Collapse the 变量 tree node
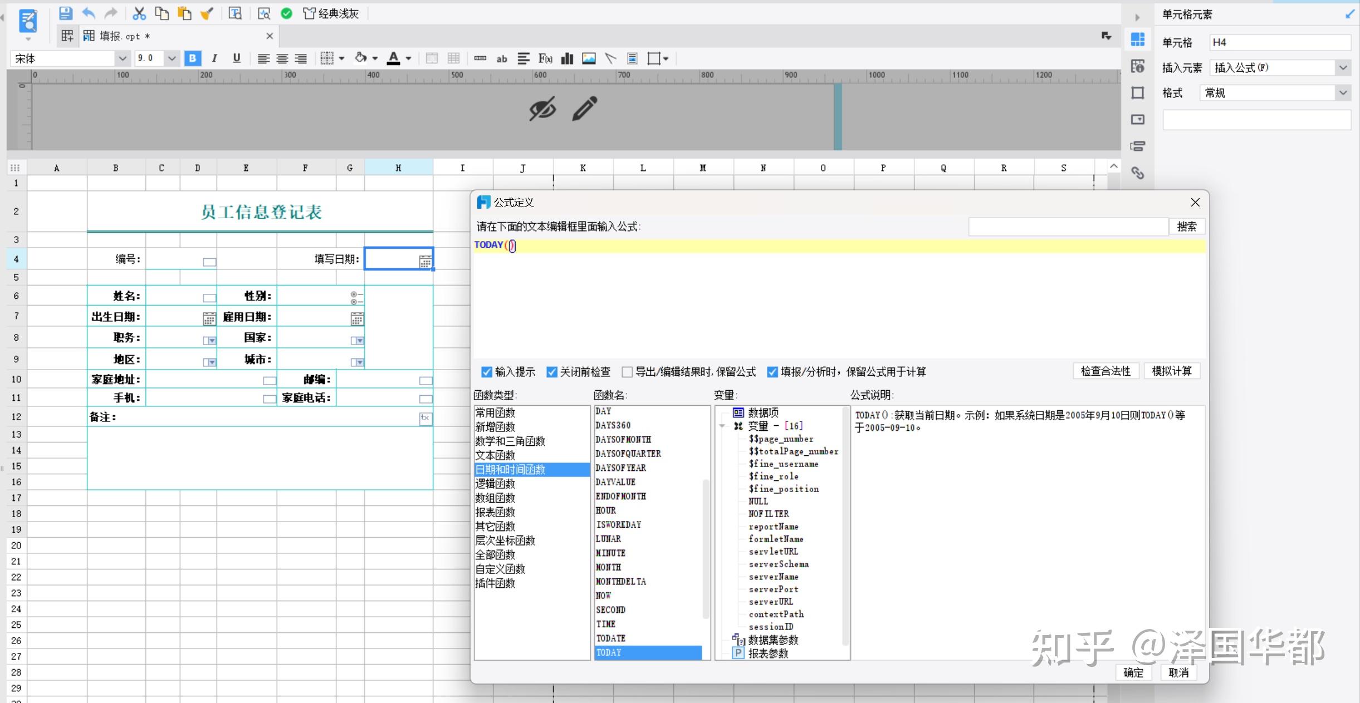The height and width of the screenshot is (703, 1360). pos(722,426)
